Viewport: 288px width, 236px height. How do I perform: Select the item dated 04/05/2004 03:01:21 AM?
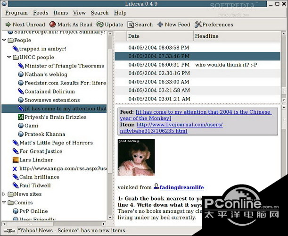pos(197,99)
